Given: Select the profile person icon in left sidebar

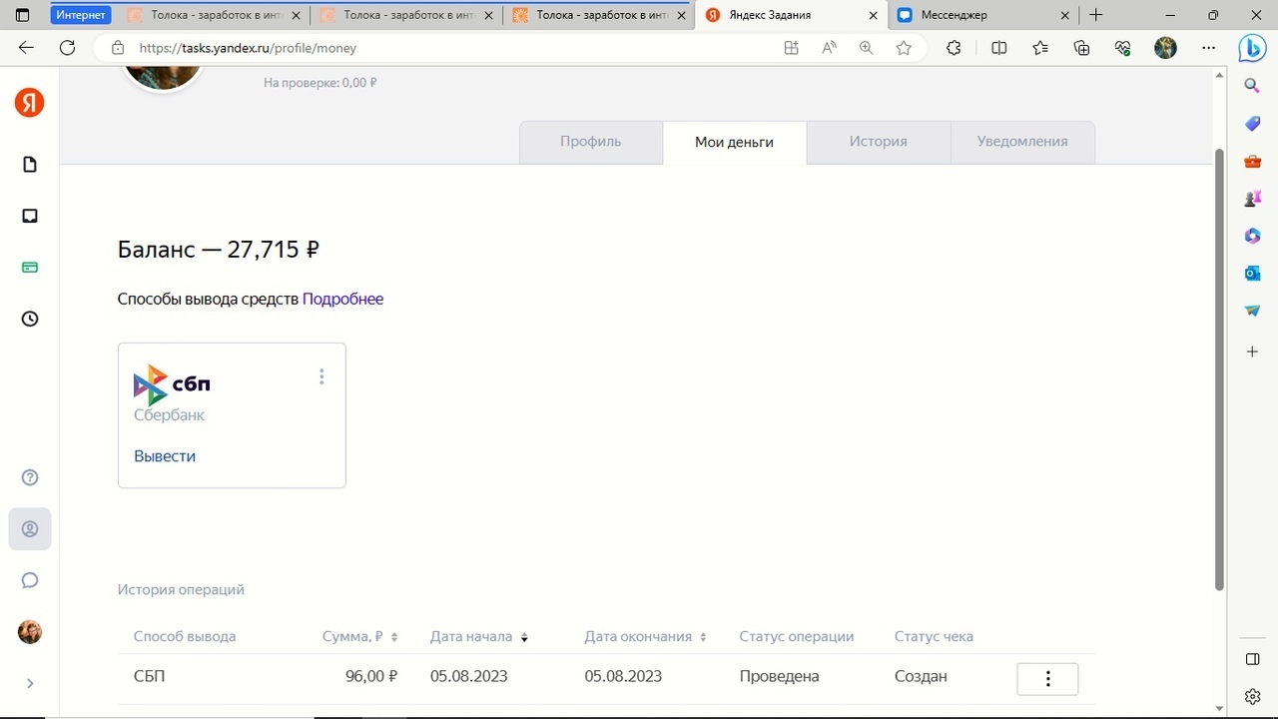Looking at the screenshot, I should click(29, 528).
